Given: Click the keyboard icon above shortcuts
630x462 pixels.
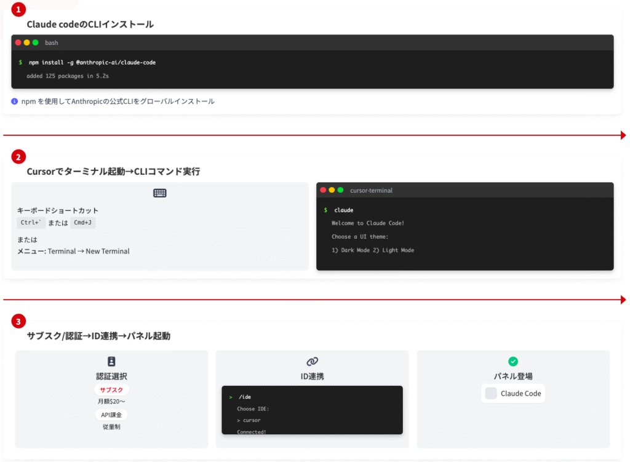Looking at the screenshot, I should click(x=160, y=193).
